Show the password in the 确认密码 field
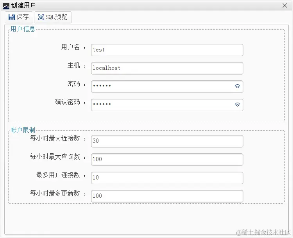 237,105
